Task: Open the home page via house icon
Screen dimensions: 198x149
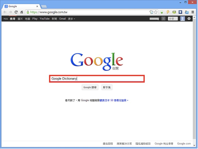Action: tap(22, 12)
